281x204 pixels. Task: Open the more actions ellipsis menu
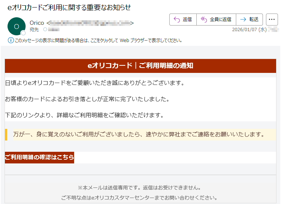[272, 20]
